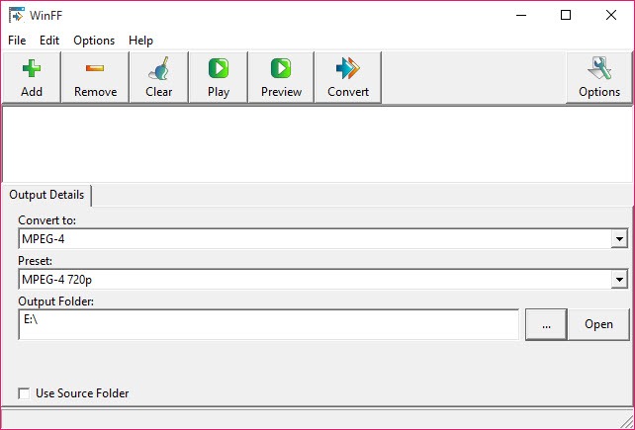
Task: Expand the Preset dropdown arrow
Action: tap(619, 281)
